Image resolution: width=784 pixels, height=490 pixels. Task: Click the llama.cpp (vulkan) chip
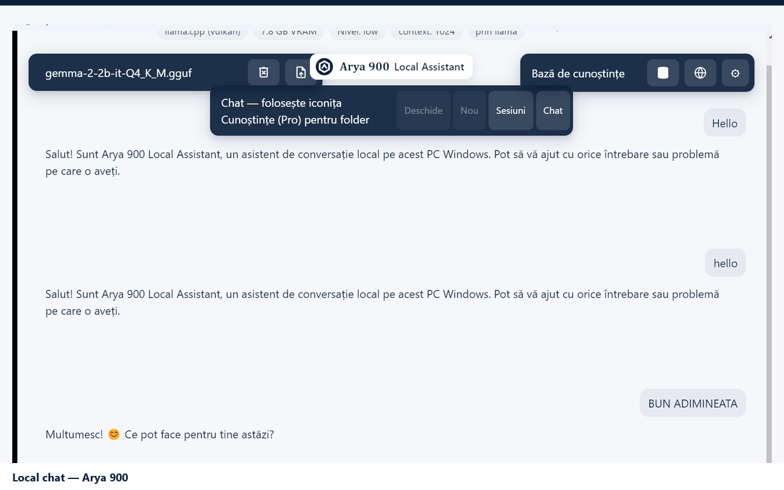[203, 33]
